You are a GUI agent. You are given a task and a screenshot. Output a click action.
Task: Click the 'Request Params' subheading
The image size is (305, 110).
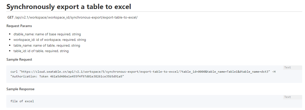19,26
